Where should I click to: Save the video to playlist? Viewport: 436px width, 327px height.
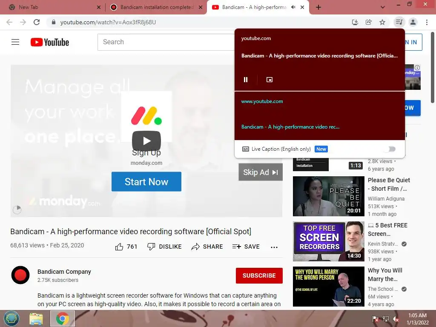click(x=246, y=247)
